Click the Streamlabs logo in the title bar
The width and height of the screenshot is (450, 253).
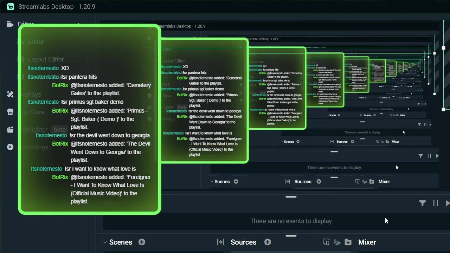pos(10,7)
